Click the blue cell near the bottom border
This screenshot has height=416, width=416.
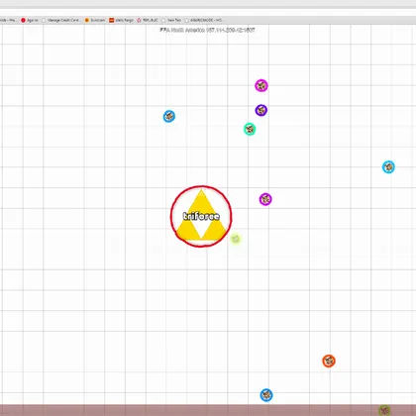tap(266, 395)
